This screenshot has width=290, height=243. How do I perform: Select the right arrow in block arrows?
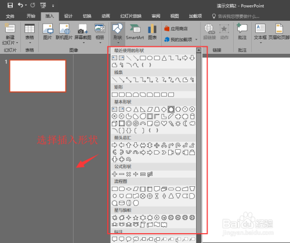[x=114, y=145]
